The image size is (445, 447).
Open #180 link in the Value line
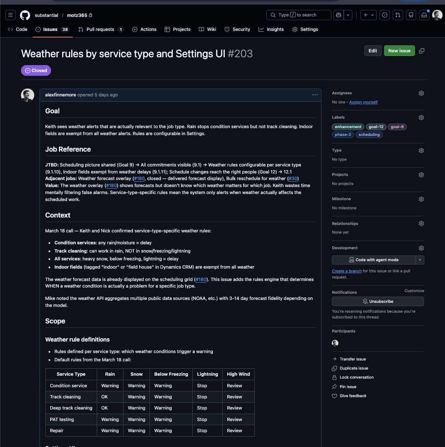coord(112,185)
